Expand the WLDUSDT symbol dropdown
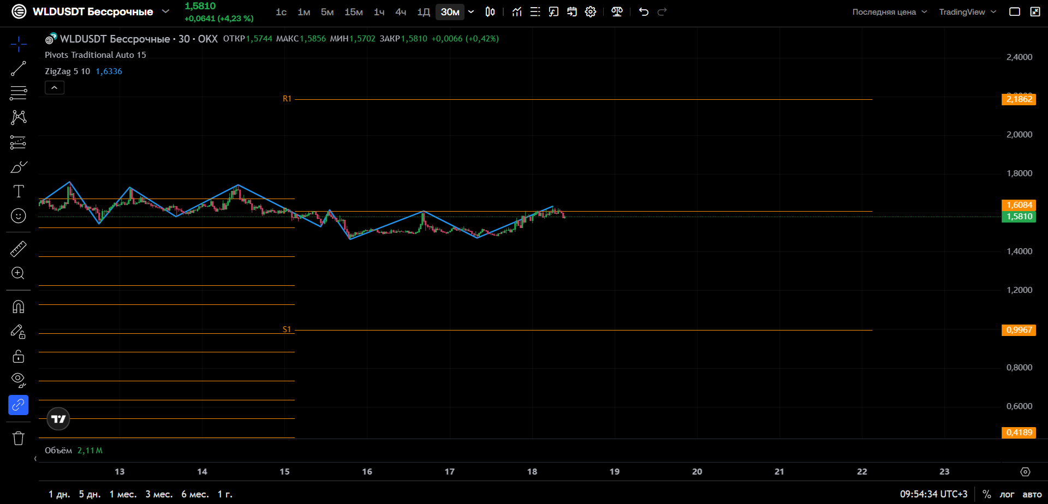The width and height of the screenshot is (1048, 504). [x=165, y=11]
